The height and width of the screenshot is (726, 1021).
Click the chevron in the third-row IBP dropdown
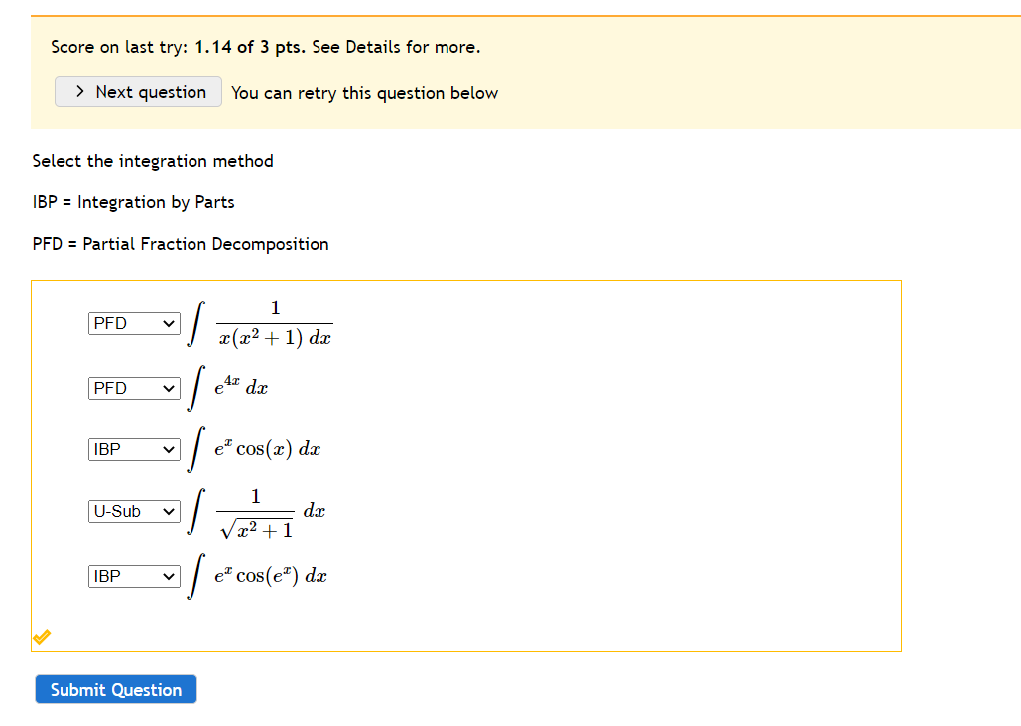(x=166, y=449)
